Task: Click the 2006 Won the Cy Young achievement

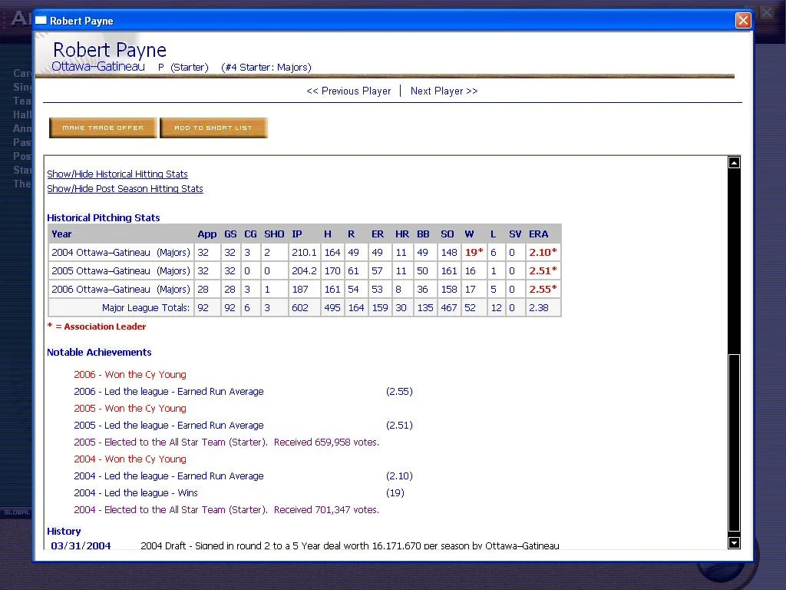Action: (130, 375)
